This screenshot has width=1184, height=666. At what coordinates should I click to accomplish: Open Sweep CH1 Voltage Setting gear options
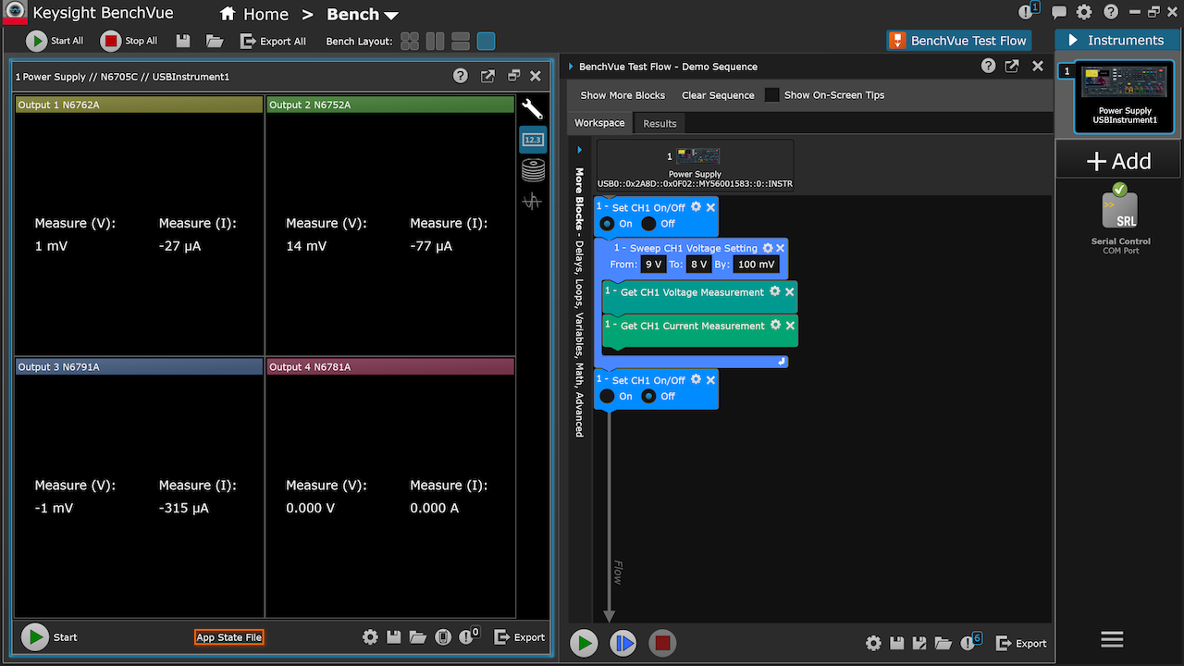click(768, 248)
